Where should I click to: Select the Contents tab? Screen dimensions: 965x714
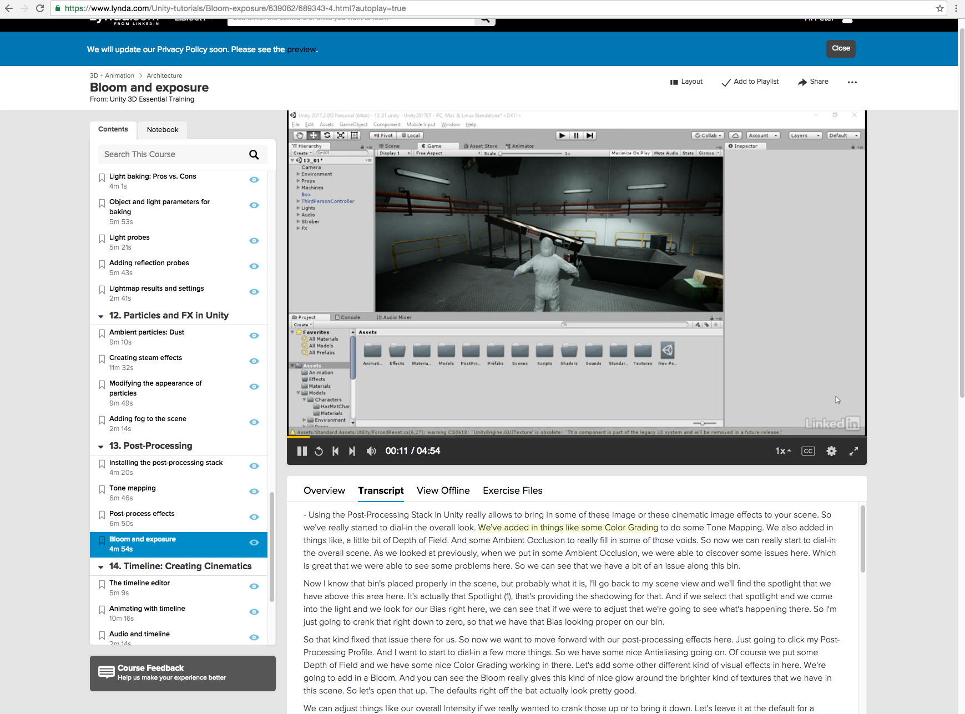[x=113, y=129]
